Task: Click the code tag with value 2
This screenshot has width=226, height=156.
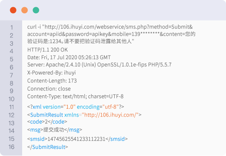Action: [47, 122]
